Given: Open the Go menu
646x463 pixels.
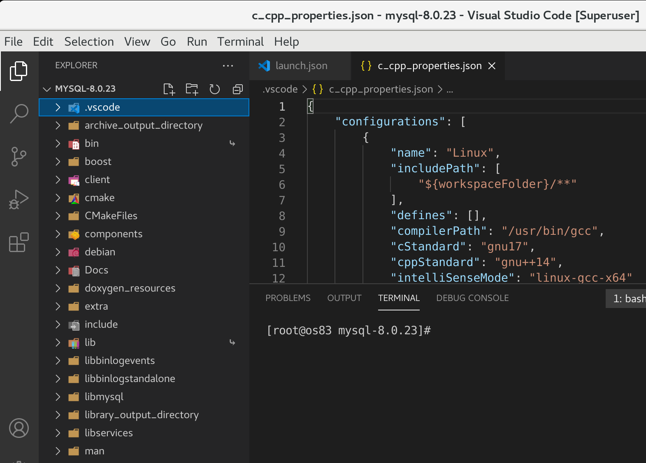Looking at the screenshot, I should tap(168, 42).
